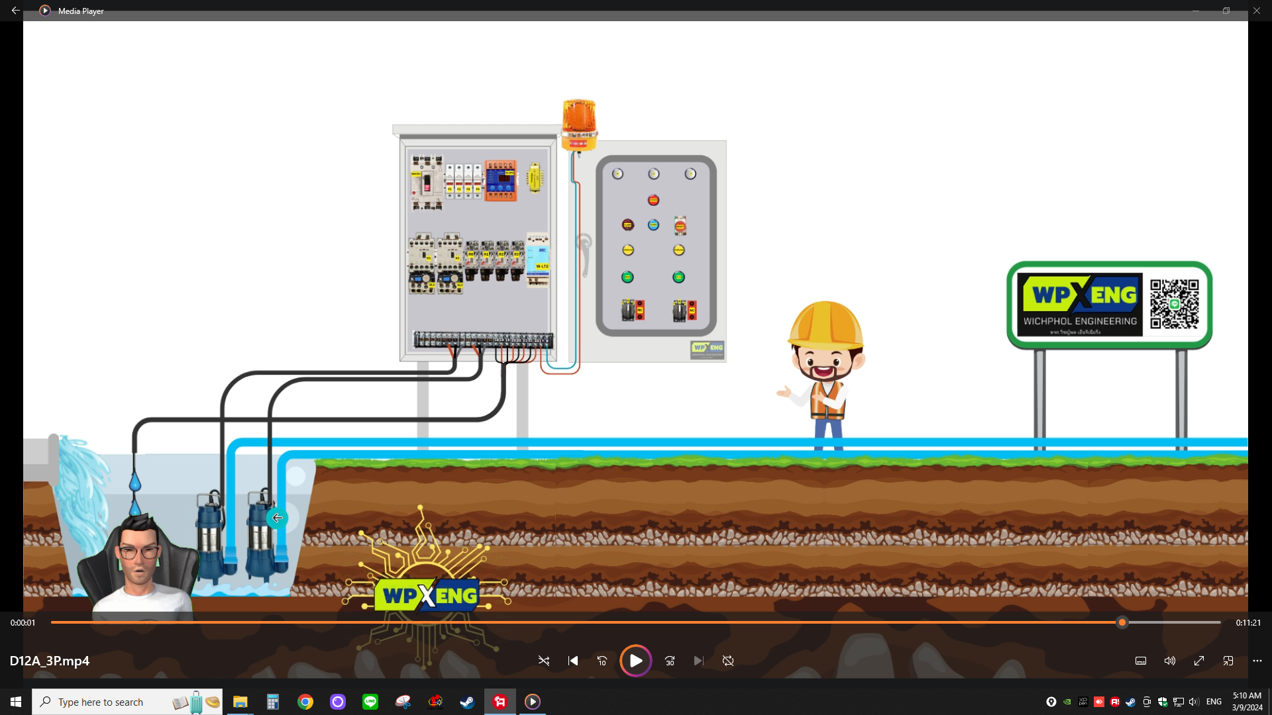Switch to mini player mode

click(x=1228, y=661)
